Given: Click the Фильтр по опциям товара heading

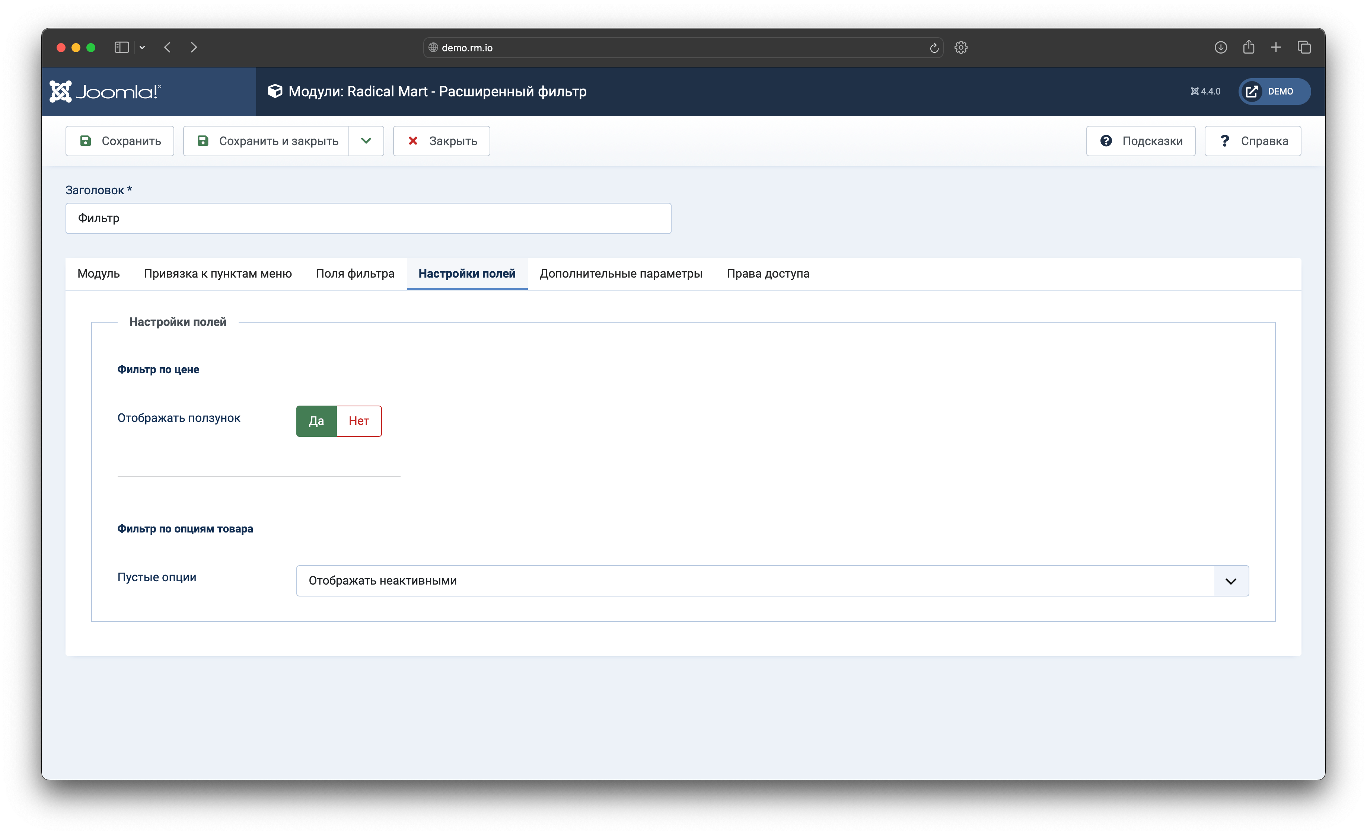Looking at the screenshot, I should (x=185, y=529).
